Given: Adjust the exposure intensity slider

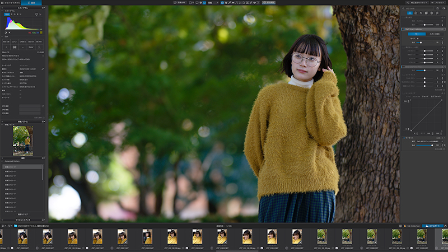Looking at the screenshot, I should pyautogui.click(x=425, y=25).
